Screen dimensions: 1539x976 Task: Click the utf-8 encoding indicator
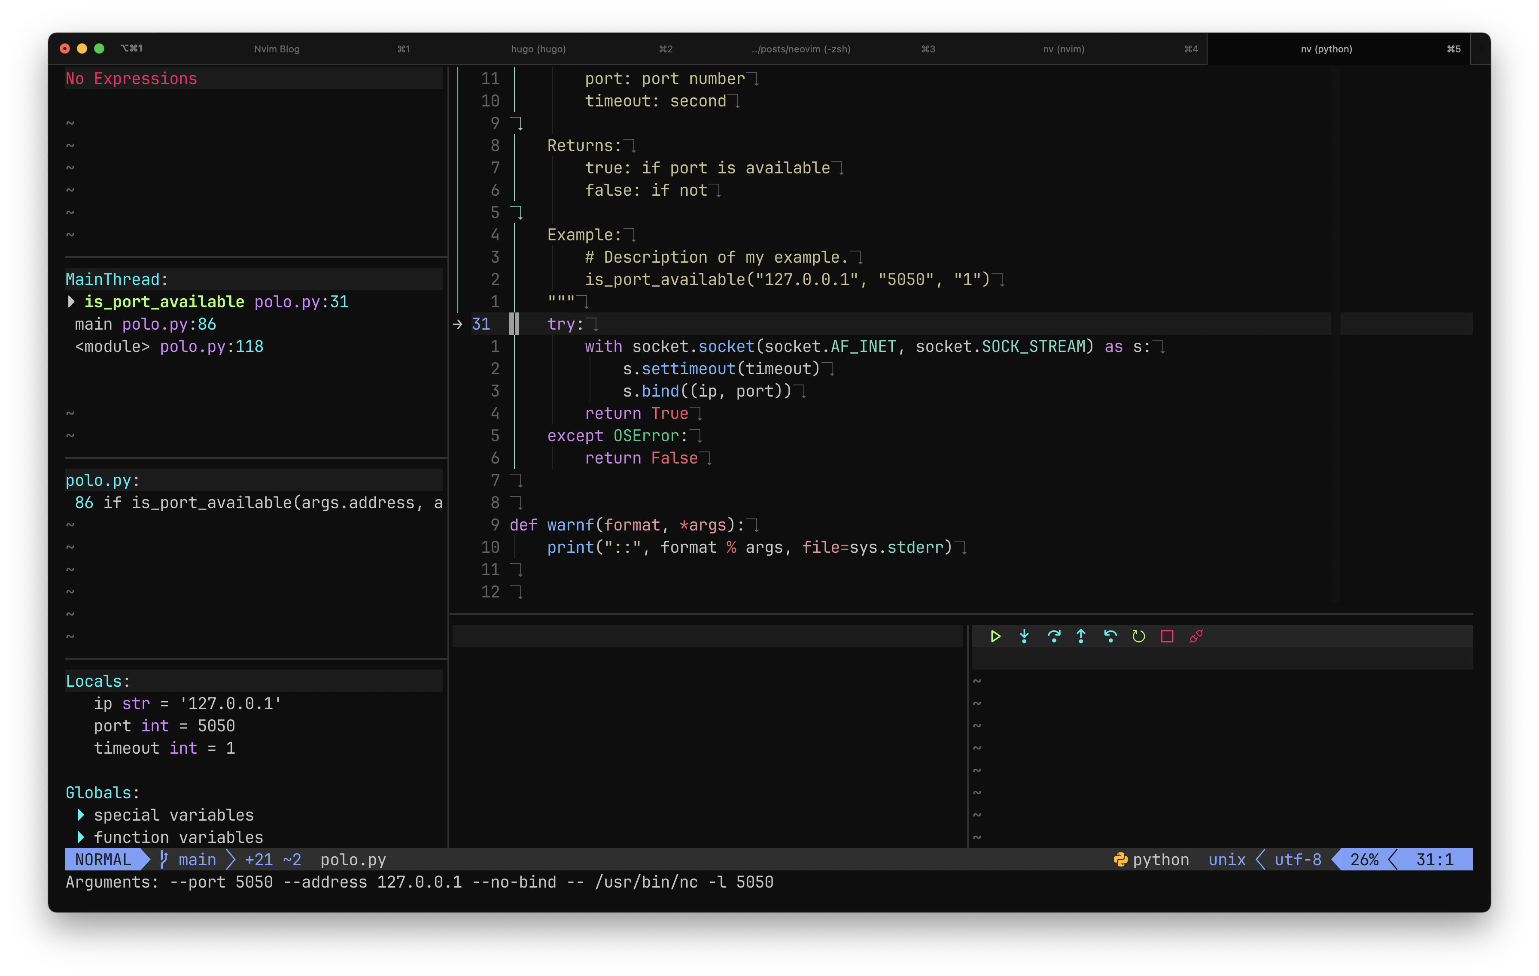pyautogui.click(x=1298, y=860)
